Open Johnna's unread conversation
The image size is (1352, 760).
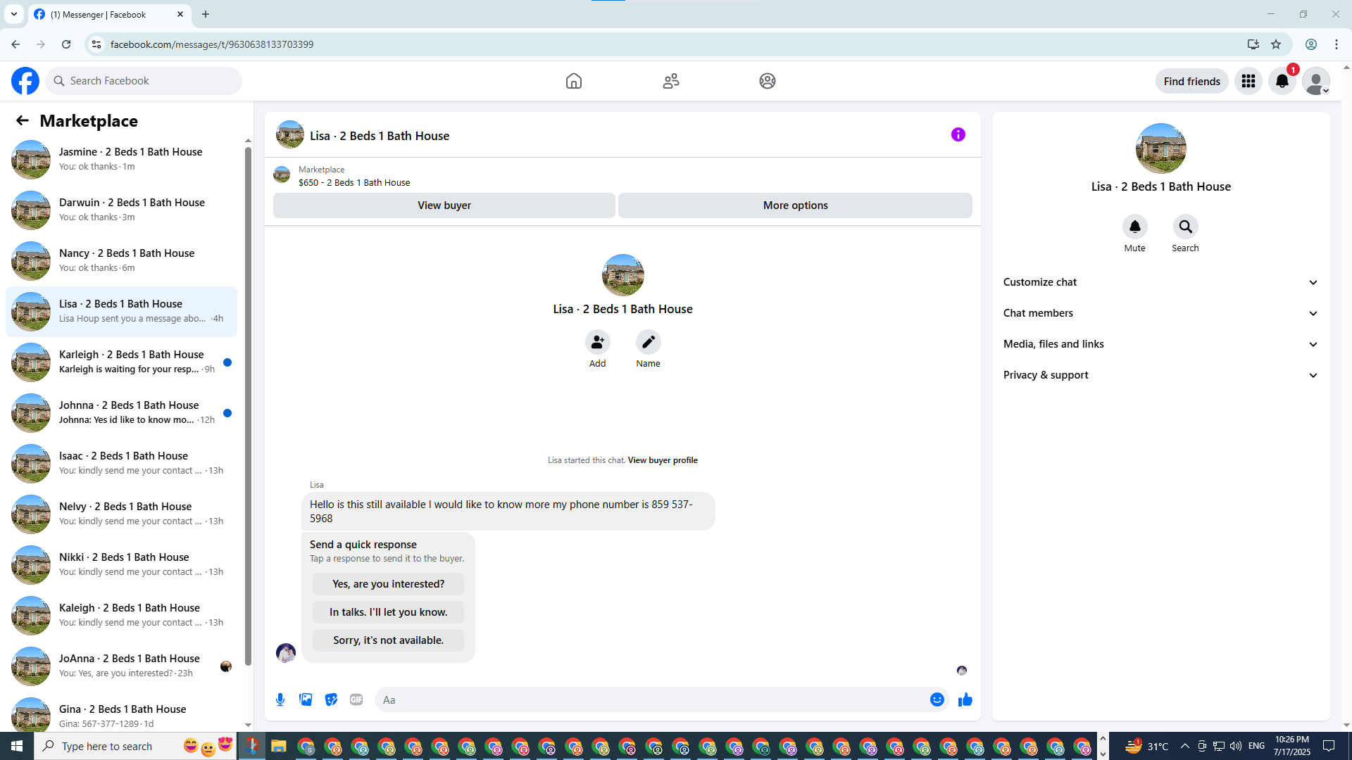(121, 412)
